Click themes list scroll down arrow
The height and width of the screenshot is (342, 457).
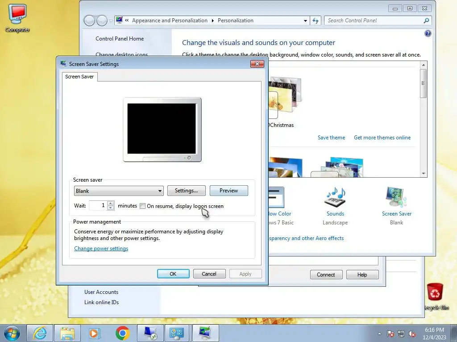click(x=424, y=173)
